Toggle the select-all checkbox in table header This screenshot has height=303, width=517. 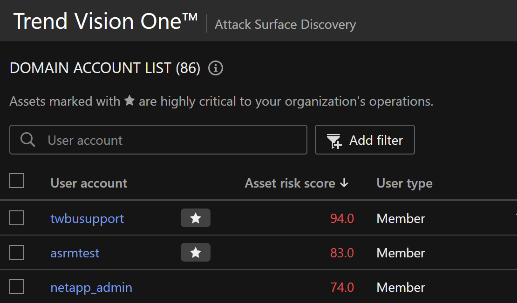click(x=17, y=181)
